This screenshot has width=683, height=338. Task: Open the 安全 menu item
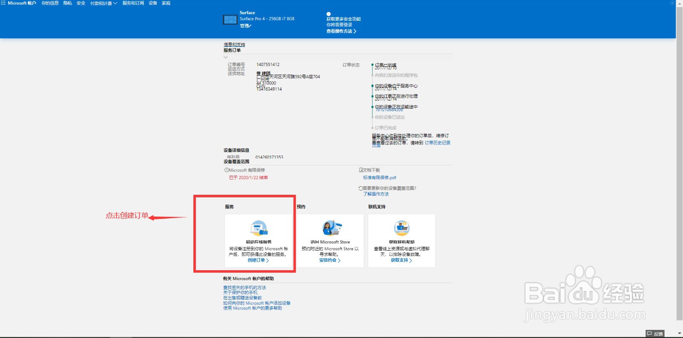(81, 3)
